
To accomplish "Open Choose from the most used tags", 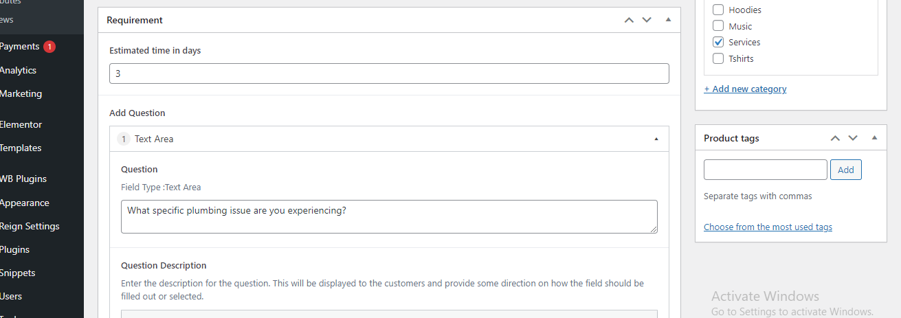I will click(768, 227).
